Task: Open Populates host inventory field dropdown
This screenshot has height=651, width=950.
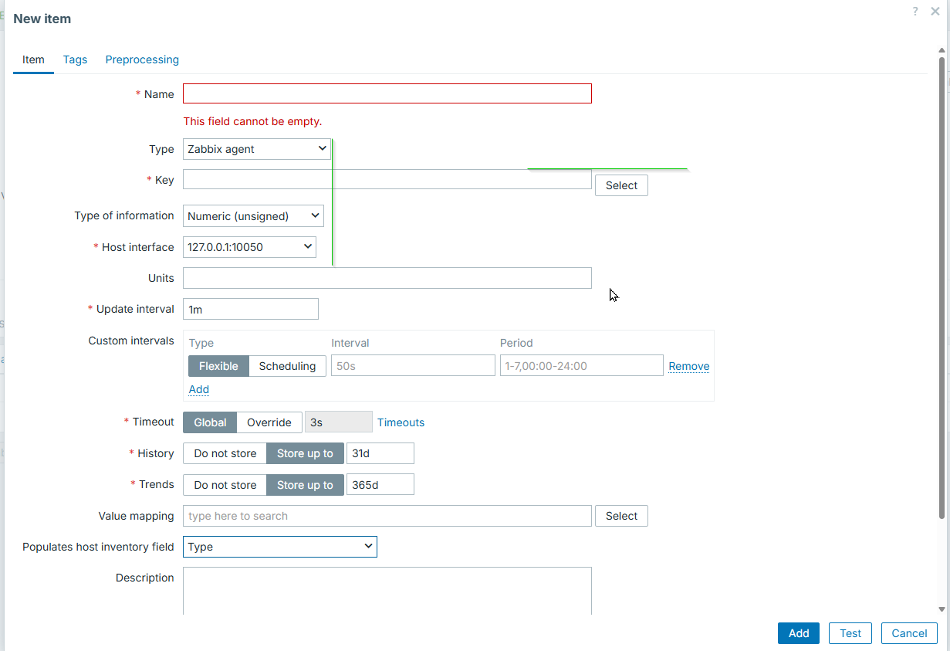Action: point(279,547)
